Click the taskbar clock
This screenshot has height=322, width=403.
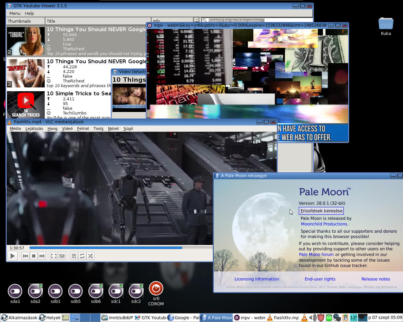385,318
